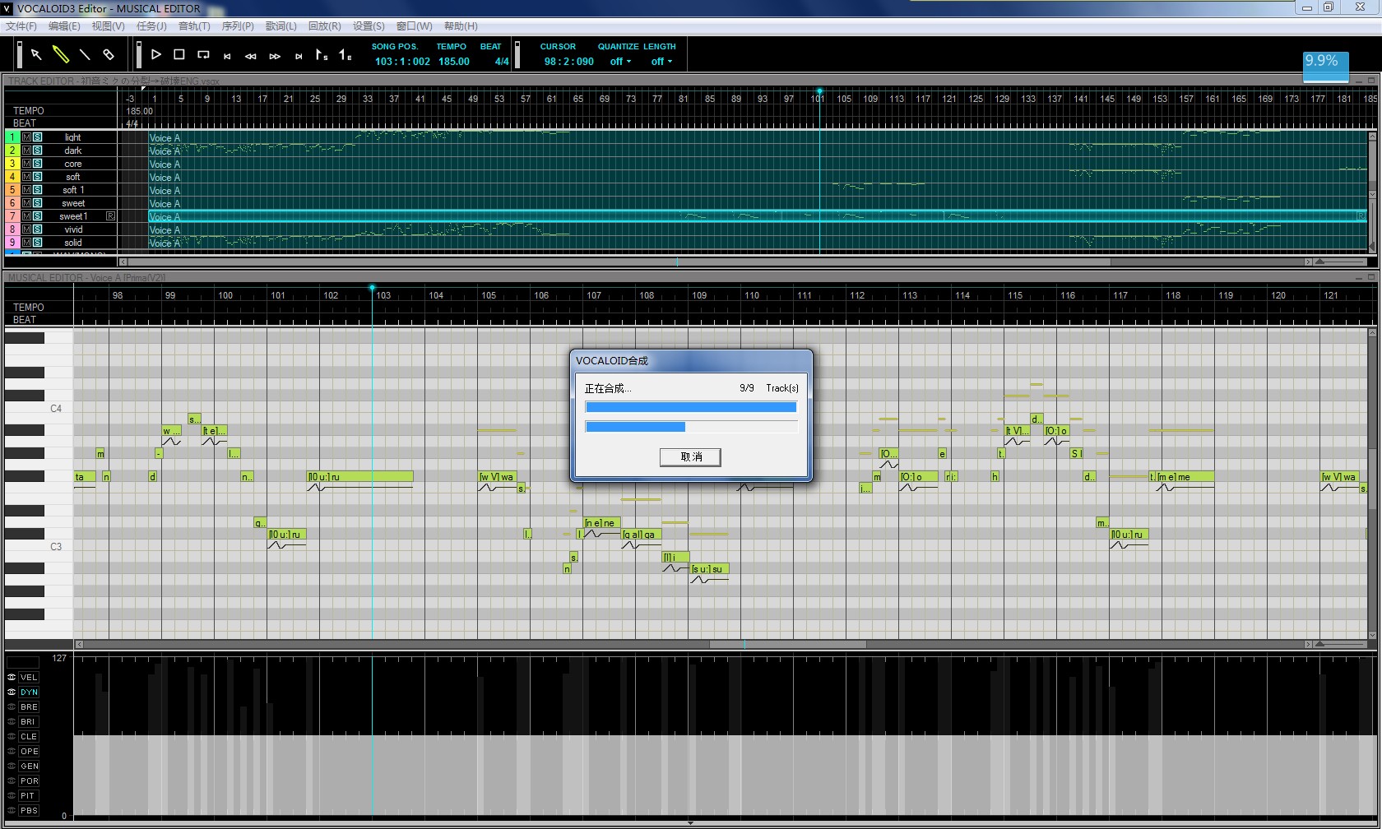Open the 设置(S) menu
The width and height of the screenshot is (1382, 829).
369,26
